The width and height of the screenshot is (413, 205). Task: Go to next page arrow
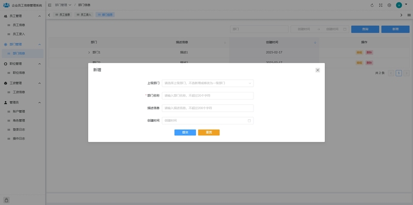tap(407, 73)
